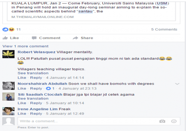Like Siti Saadiah Ctocdah's comment

pos(22,103)
